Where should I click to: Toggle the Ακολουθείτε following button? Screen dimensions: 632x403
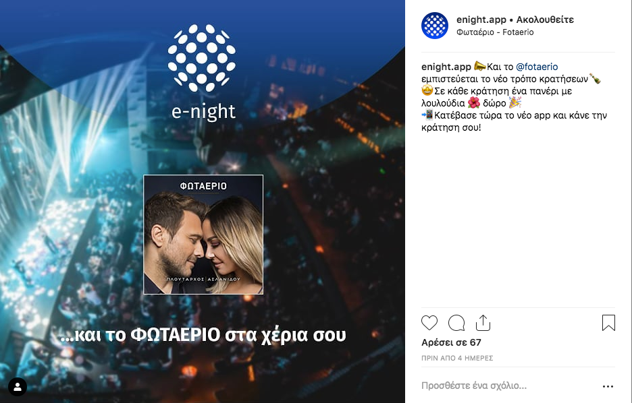coord(545,20)
